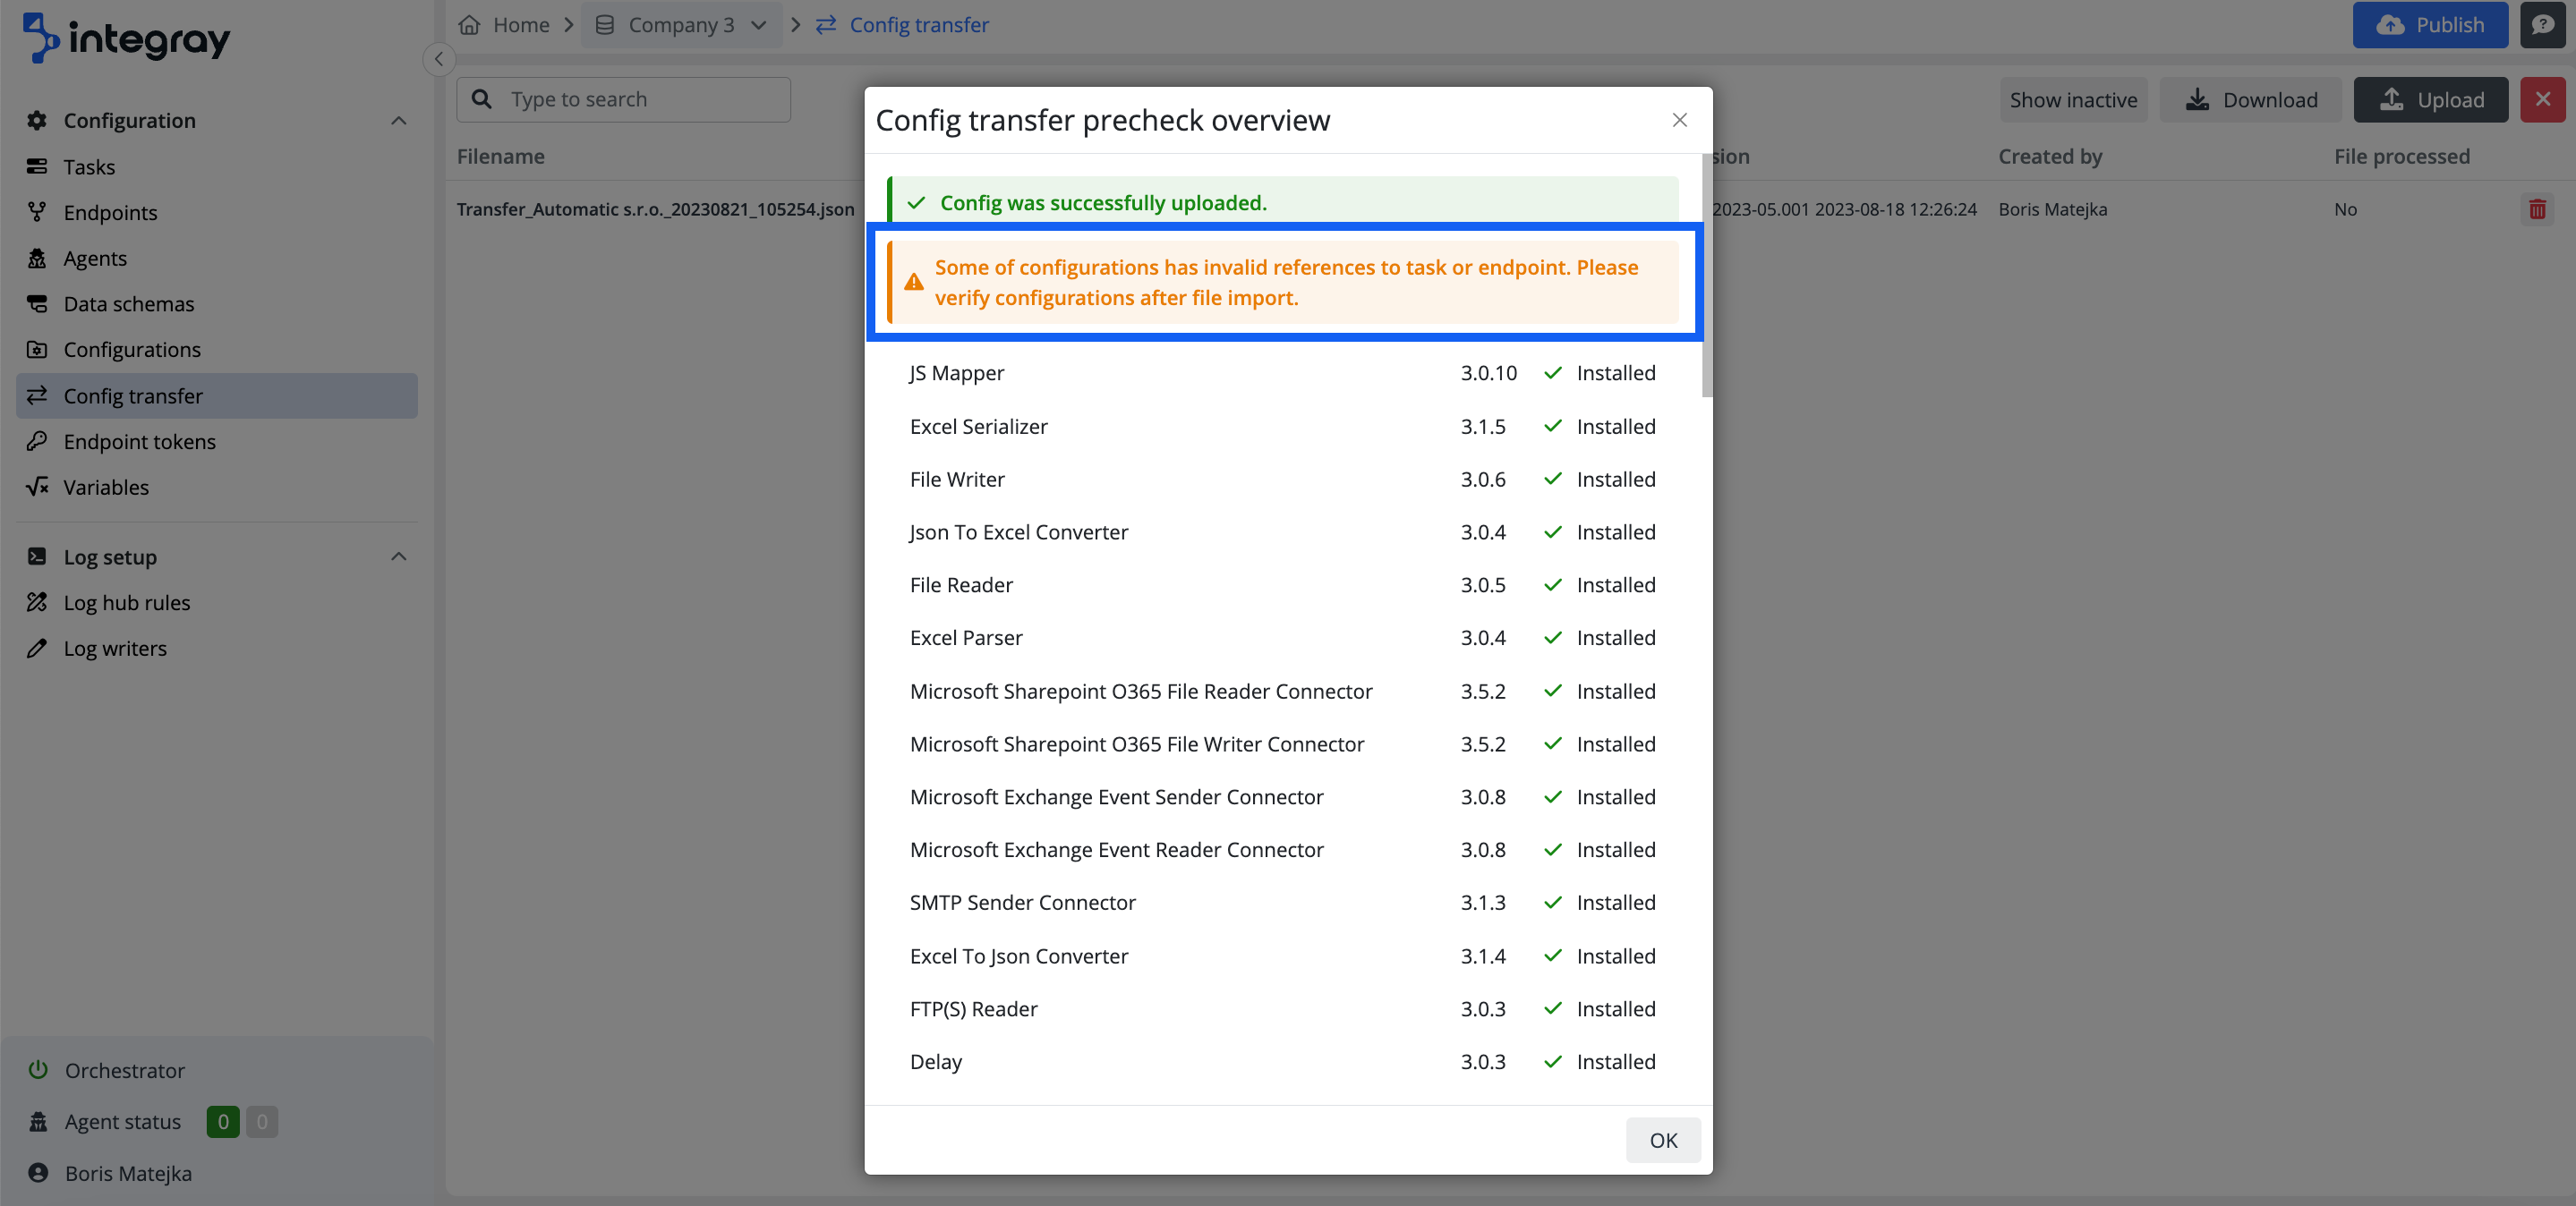The image size is (2576, 1206).
Task: Toggle Show inactive files
Action: [2073, 99]
